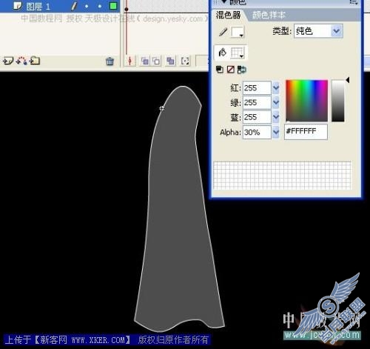
Task: Click the keyframe at frame 1
Action: tap(127, 10)
